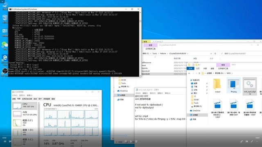Screen dimensions: 262x147
Task: Open Task Manager 选项(O) menu
Action: point(22,95)
